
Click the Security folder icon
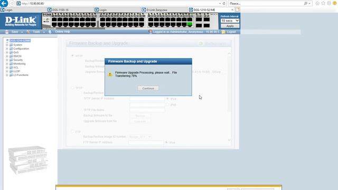(11, 60)
